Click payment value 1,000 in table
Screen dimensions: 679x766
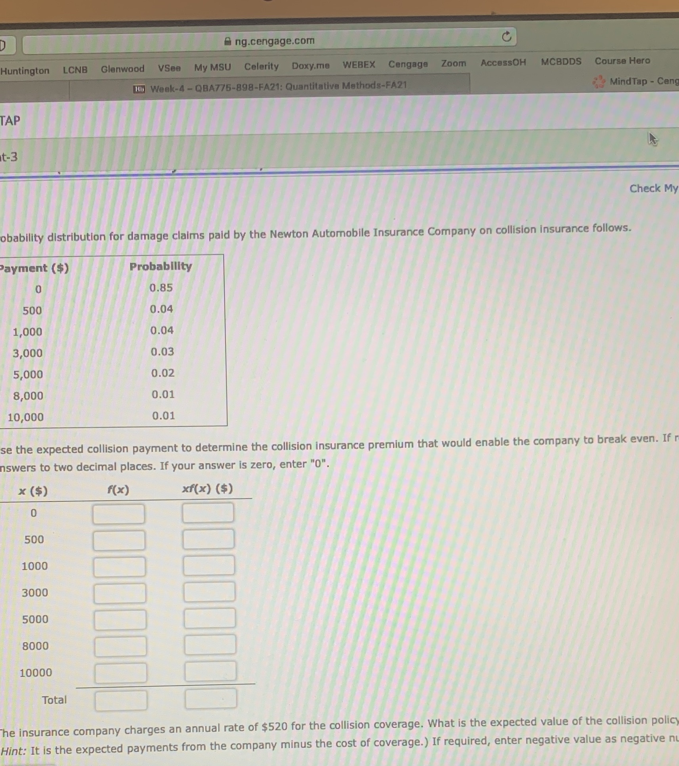tap(27, 332)
